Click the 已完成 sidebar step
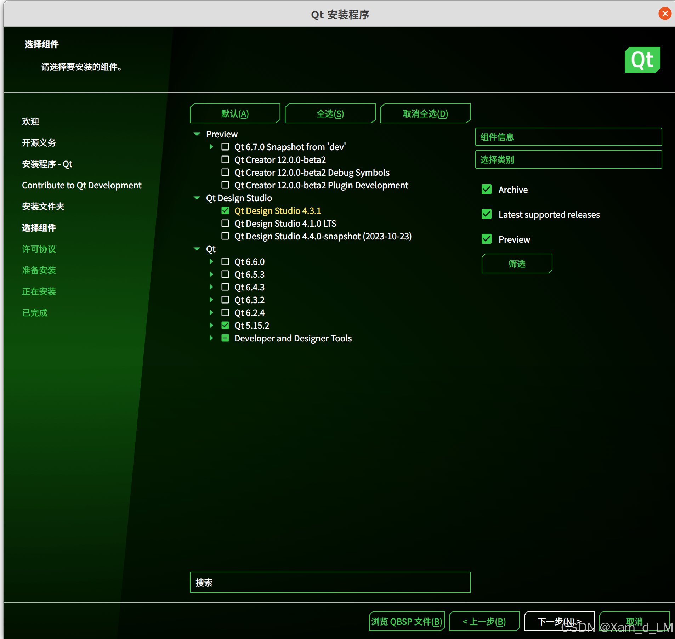 tap(35, 313)
